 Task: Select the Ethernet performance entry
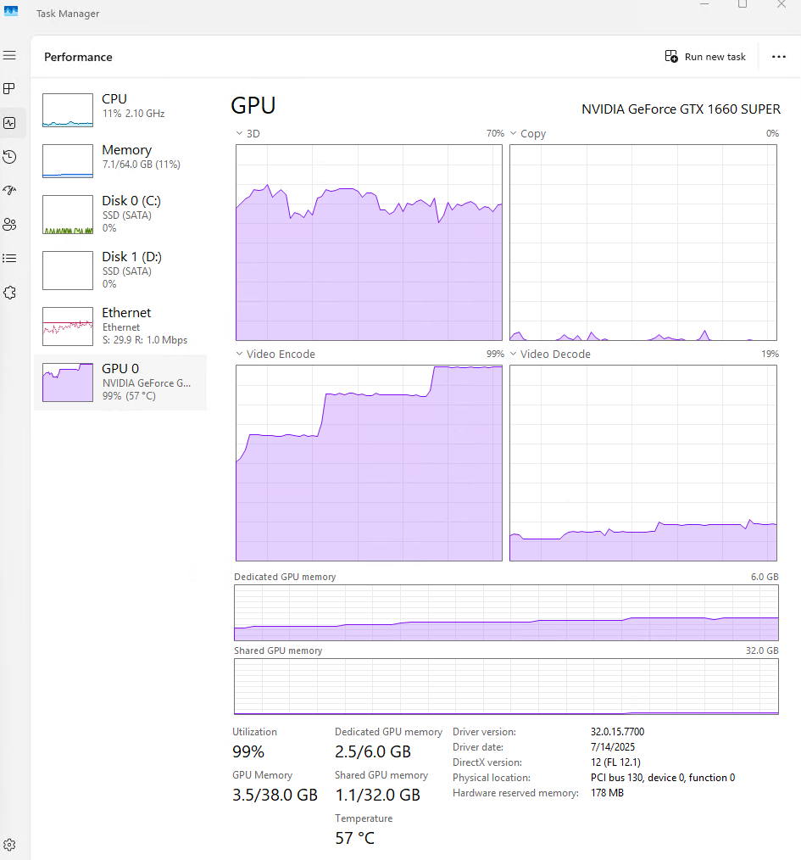point(120,327)
